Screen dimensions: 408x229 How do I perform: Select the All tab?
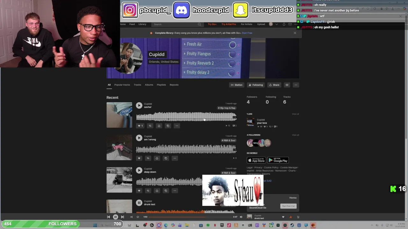(109, 85)
